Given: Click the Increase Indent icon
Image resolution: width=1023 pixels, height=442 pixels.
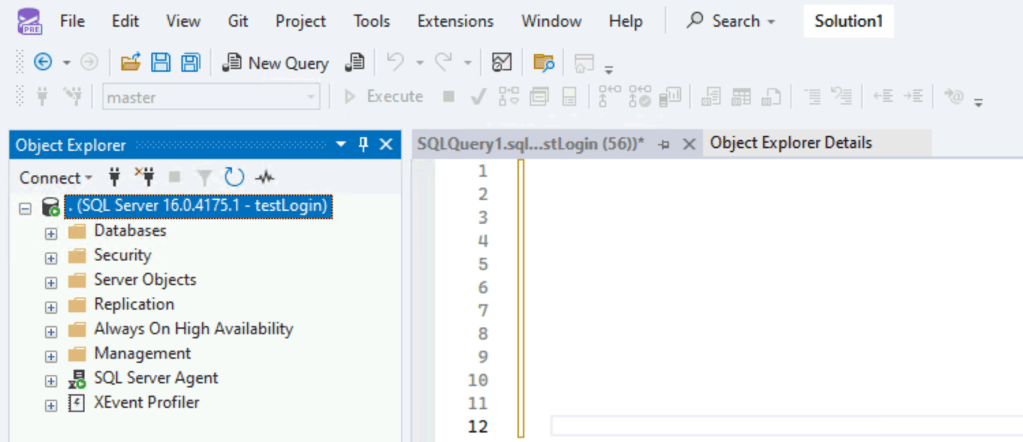Looking at the screenshot, I should (913, 97).
